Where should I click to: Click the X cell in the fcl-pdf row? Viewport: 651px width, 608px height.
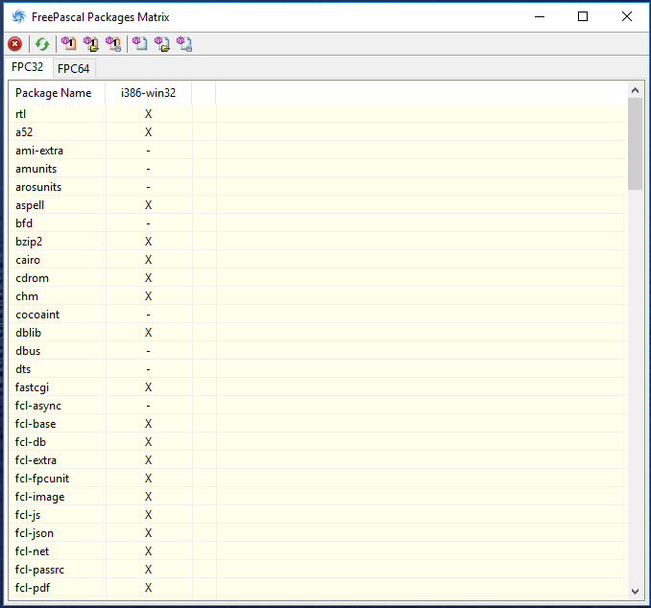click(148, 589)
